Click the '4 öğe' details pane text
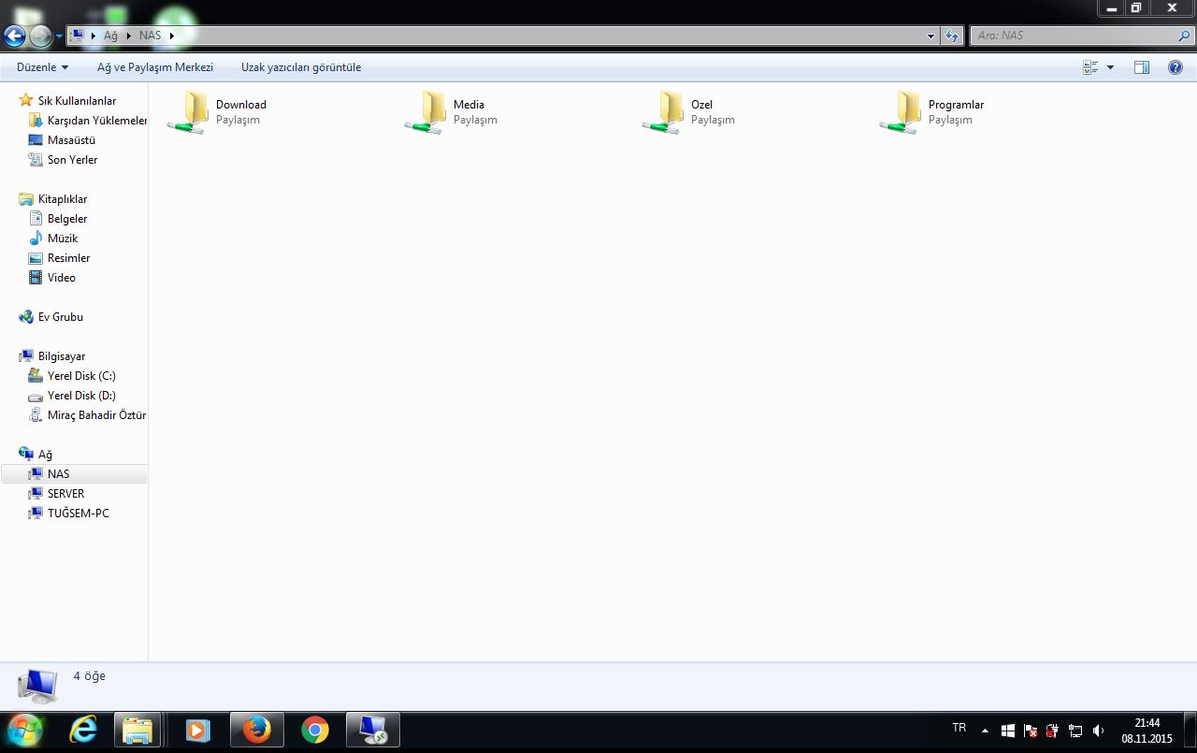Image resolution: width=1197 pixels, height=753 pixels. [90, 676]
